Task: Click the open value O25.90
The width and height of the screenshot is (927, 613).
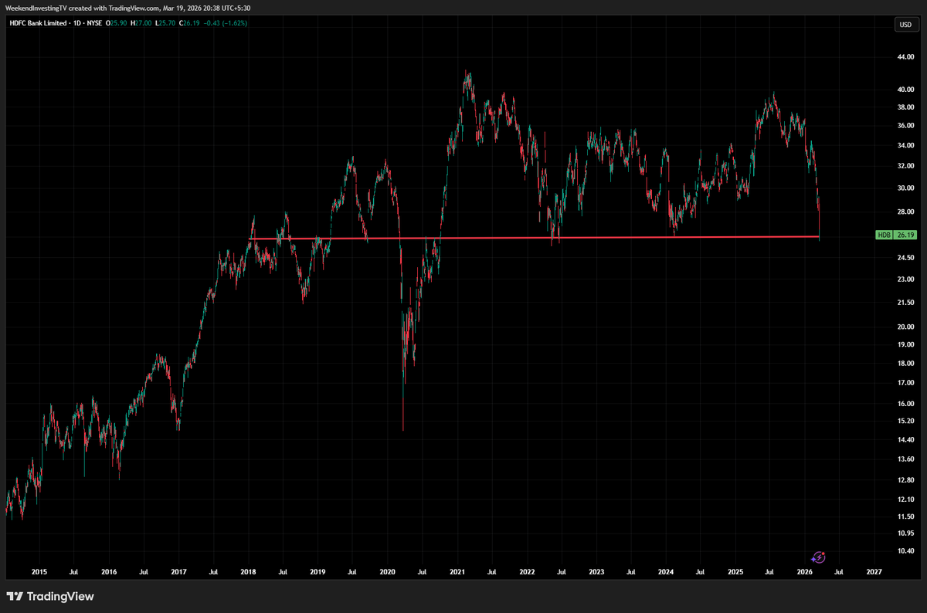Action: click(x=117, y=23)
